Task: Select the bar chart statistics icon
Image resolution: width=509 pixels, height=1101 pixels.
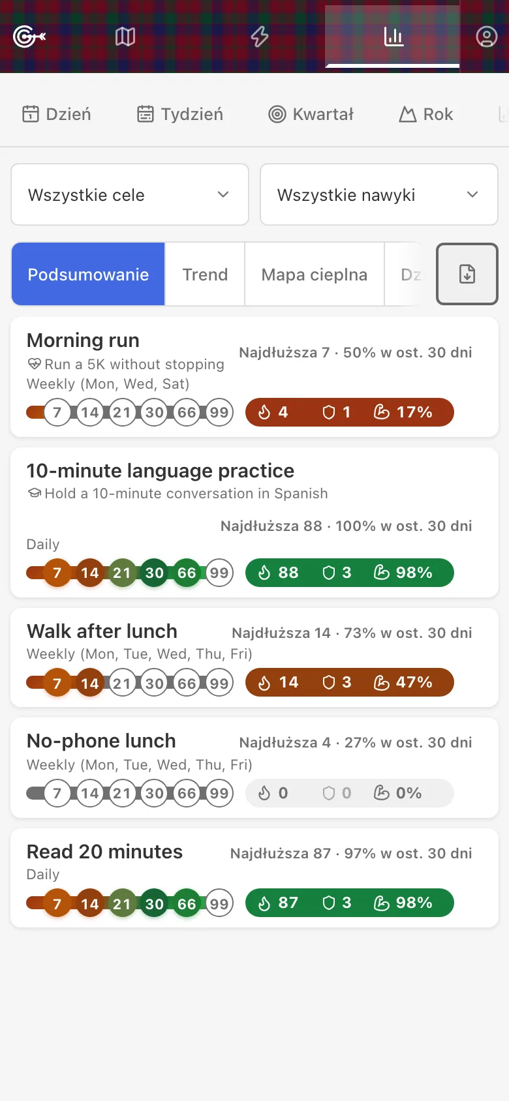Action: pyautogui.click(x=393, y=37)
